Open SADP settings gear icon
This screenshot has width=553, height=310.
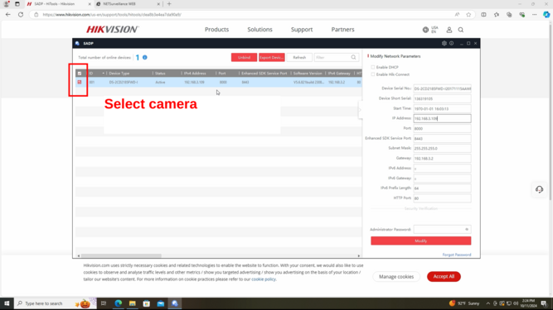coord(444,43)
